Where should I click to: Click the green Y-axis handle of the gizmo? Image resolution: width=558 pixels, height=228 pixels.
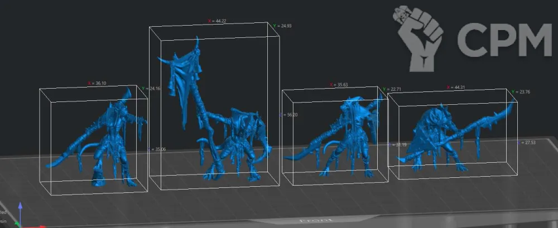(x=17, y=225)
